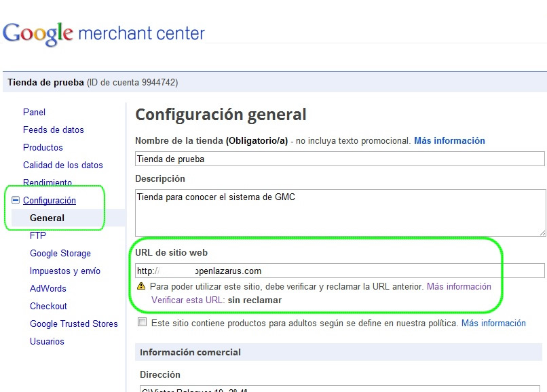Viewport: 547px width, 392px height.
Task: Collapse the Configuración section with minus icon
Action: point(16,200)
